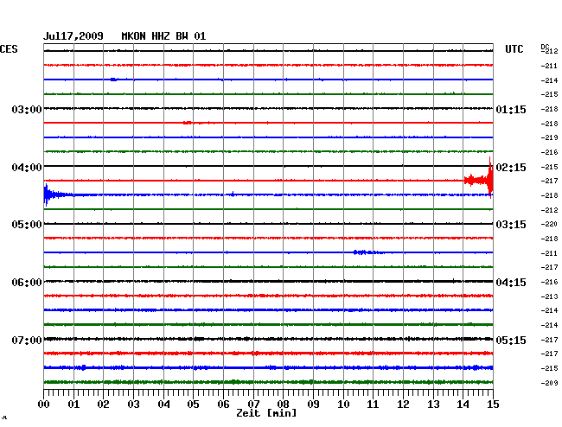Select the '06:00' time label
Screen dimensions: 562x427
click(x=27, y=283)
